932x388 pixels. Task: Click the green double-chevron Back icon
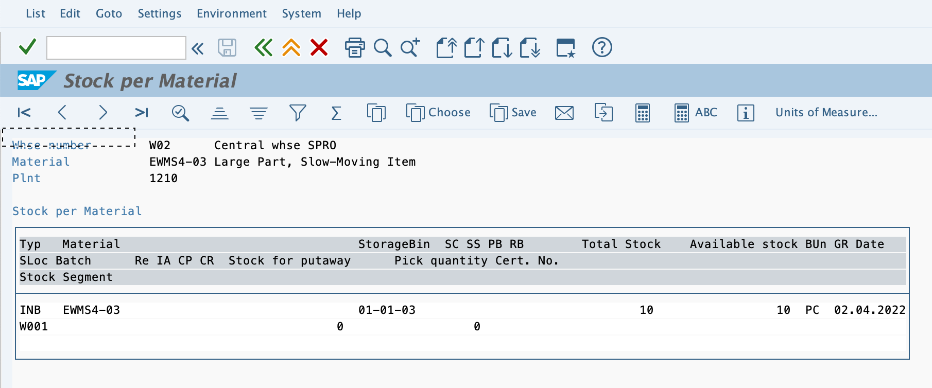[263, 48]
